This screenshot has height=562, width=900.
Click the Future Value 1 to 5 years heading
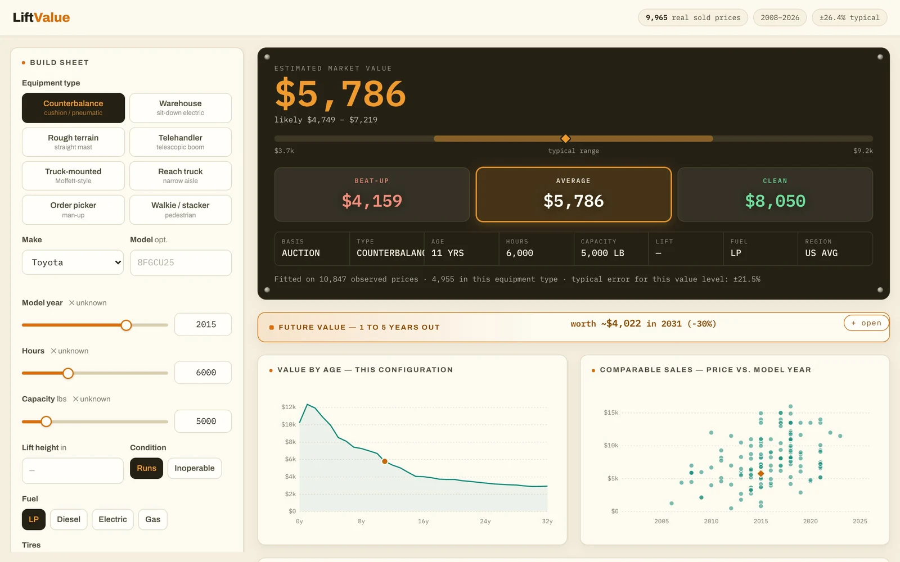pyautogui.click(x=359, y=327)
